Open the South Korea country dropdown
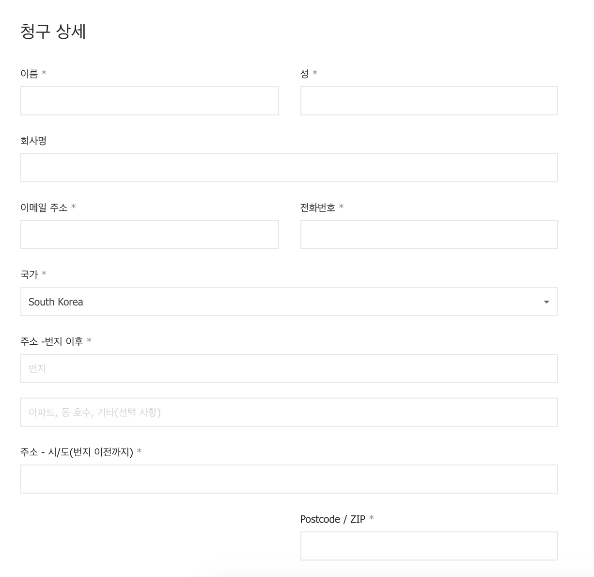 [x=289, y=302]
